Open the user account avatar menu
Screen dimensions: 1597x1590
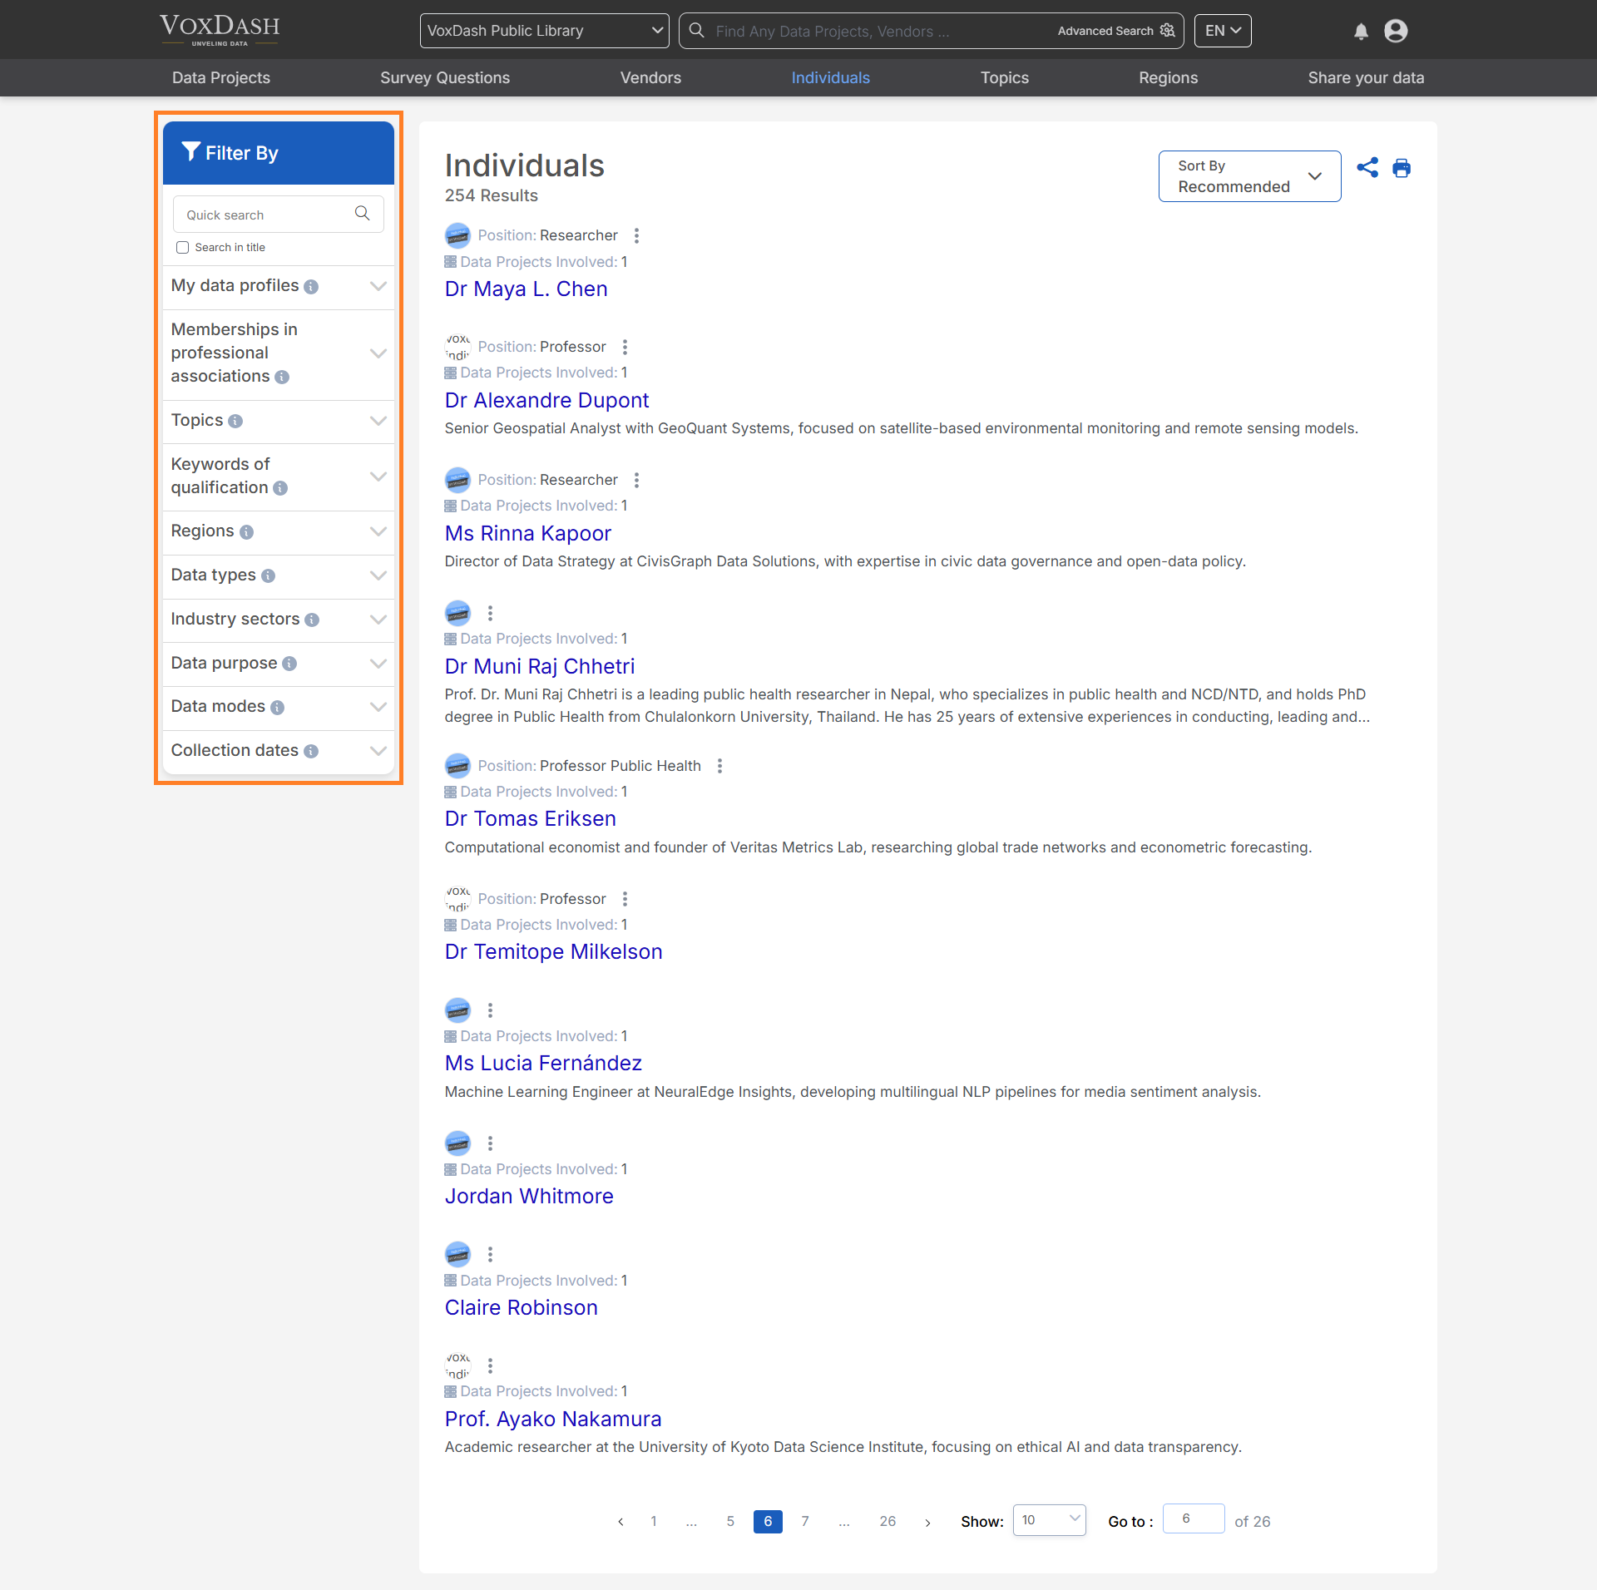(x=1396, y=32)
